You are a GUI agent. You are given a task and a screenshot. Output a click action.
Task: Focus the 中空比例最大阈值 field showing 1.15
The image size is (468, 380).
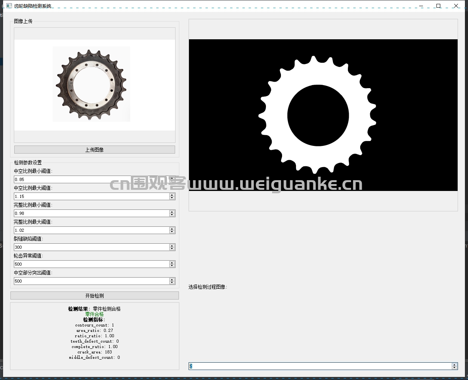(x=95, y=196)
